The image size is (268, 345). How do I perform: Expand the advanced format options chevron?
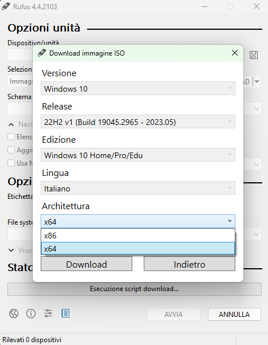[11, 250]
